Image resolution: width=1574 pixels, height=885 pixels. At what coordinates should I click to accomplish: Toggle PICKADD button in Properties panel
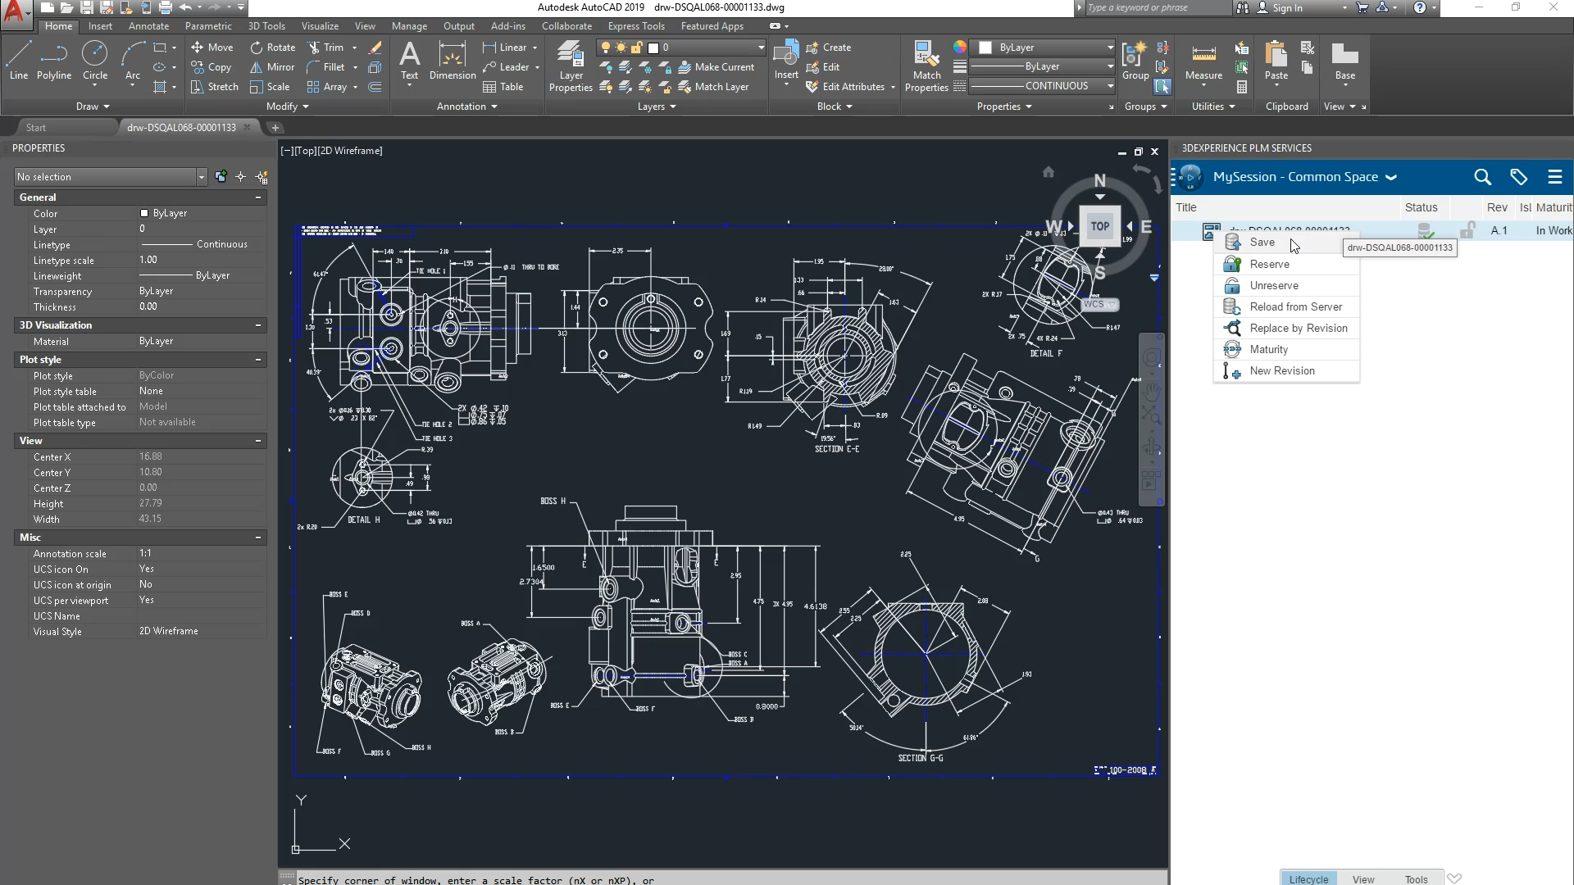[221, 176]
